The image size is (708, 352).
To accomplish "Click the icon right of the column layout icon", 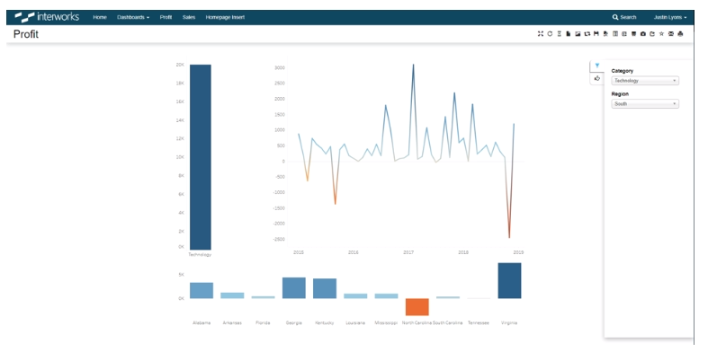I will pos(624,34).
